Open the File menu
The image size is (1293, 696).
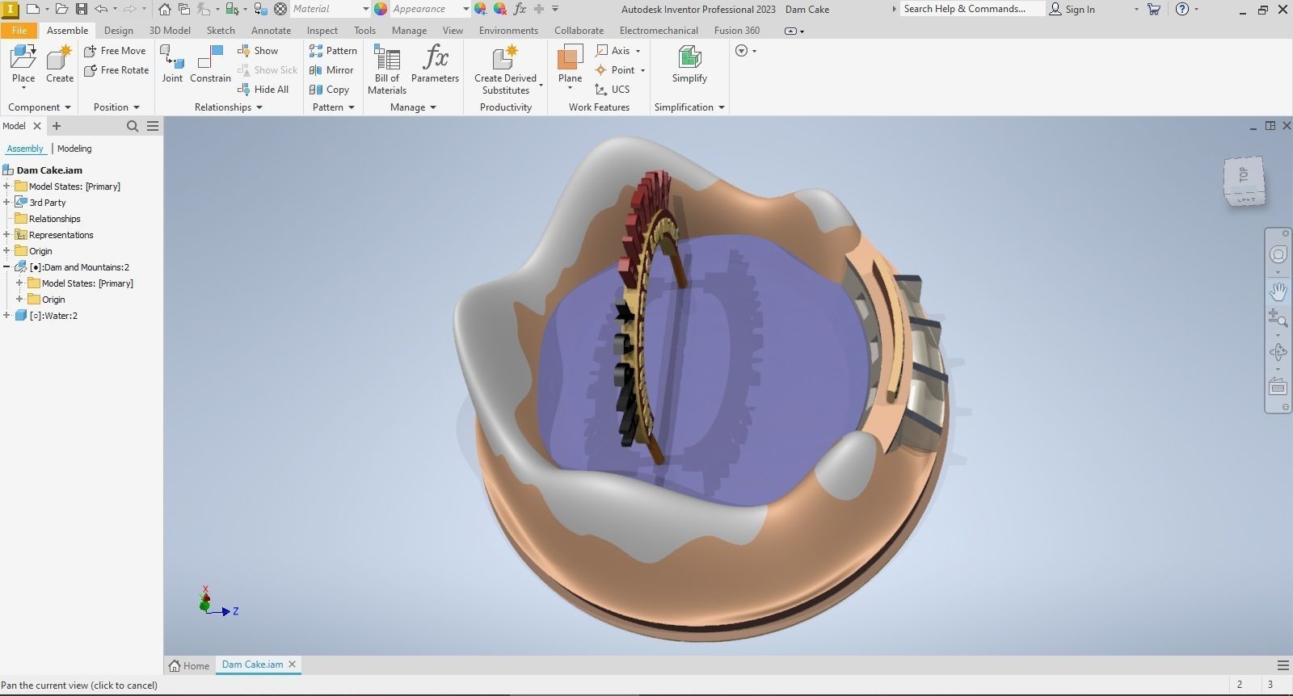[19, 30]
